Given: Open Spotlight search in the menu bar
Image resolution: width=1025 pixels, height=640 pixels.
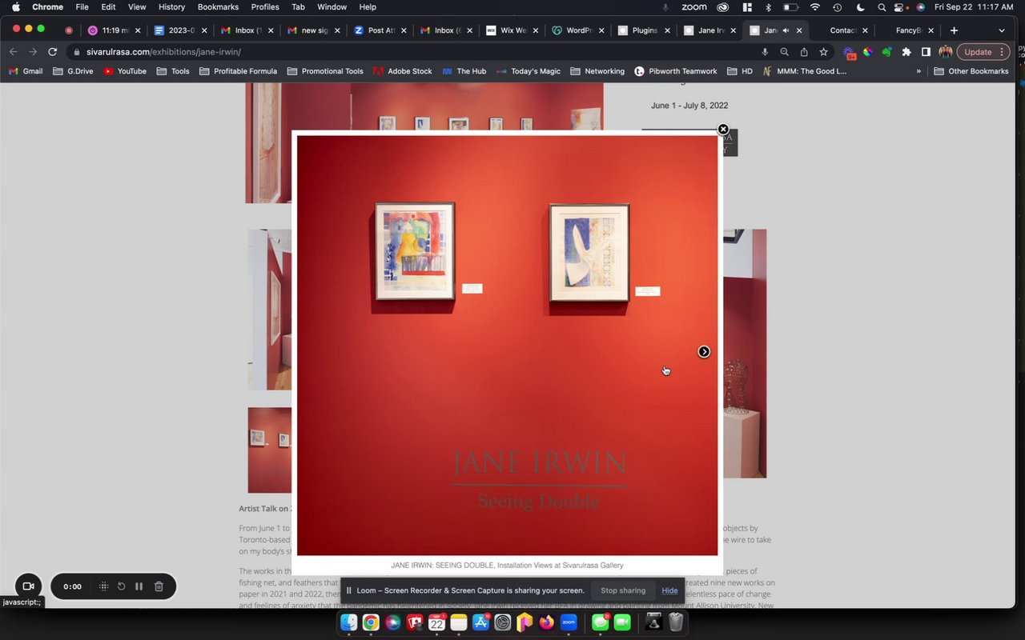Looking at the screenshot, I should (882, 7).
